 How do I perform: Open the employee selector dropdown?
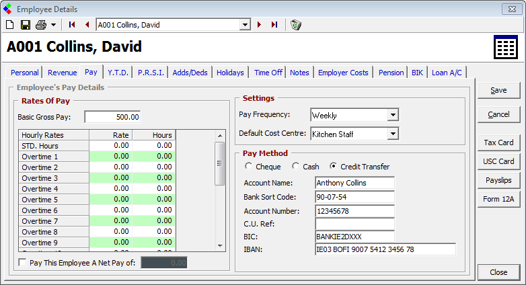click(x=245, y=25)
